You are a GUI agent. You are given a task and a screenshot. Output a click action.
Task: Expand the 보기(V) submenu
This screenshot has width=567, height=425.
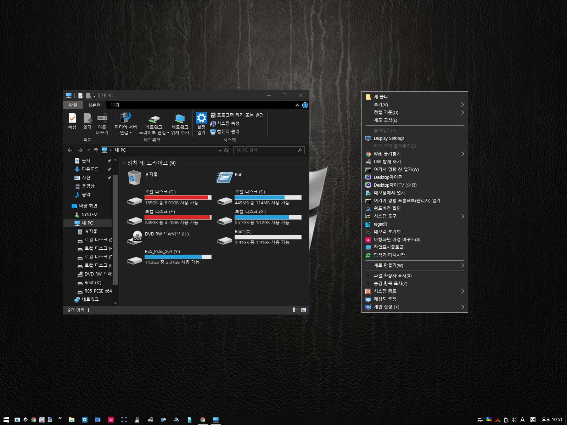tap(415, 104)
